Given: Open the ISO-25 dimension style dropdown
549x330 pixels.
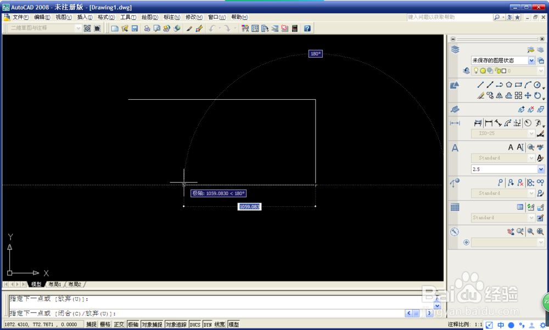Looking at the screenshot, I should click(531, 133).
